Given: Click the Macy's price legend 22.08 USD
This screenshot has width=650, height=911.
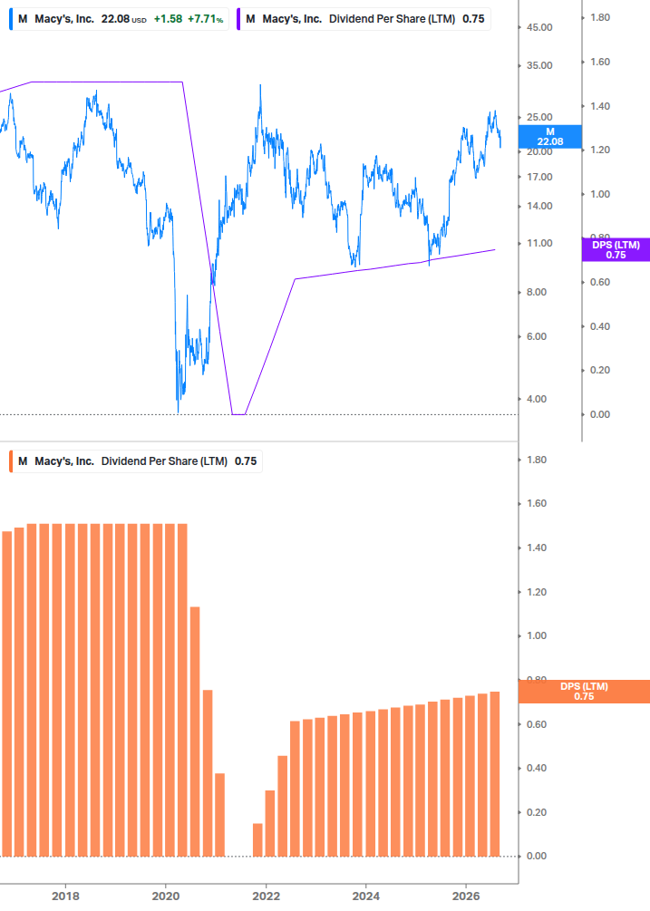Looking at the screenshot, I should (119, 19).
